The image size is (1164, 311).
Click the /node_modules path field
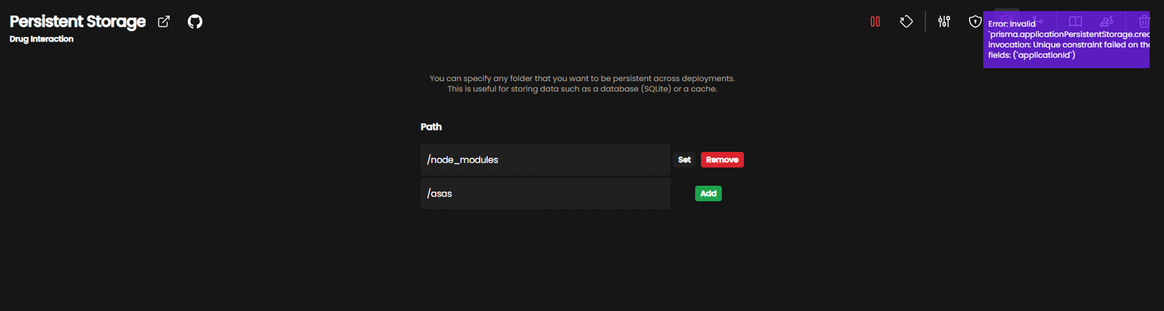click(545, 160)
